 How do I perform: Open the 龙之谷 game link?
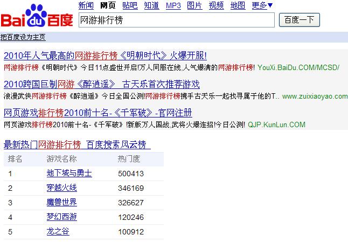pos(58,231)
